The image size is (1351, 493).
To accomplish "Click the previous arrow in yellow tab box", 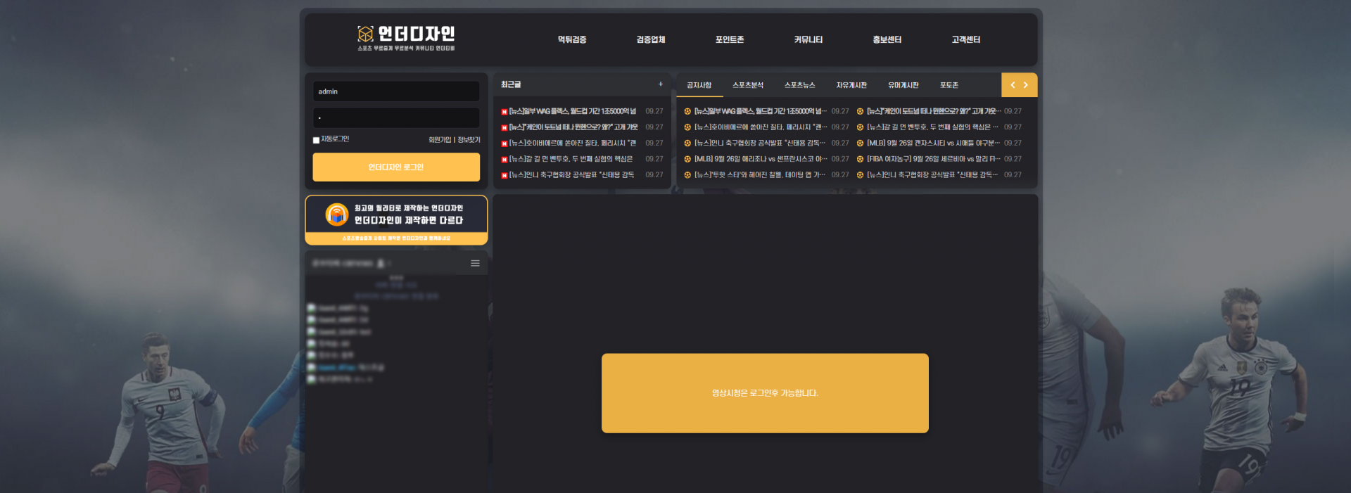I will (x=1013, y=85).
